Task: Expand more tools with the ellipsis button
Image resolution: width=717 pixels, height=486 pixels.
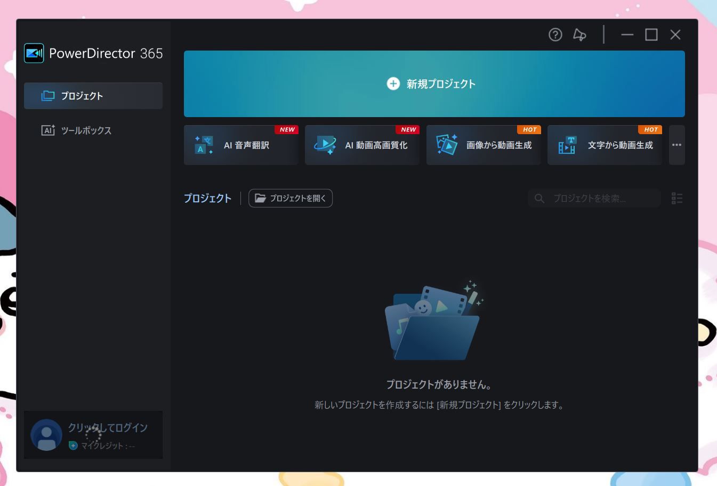Action: [676, 145]
